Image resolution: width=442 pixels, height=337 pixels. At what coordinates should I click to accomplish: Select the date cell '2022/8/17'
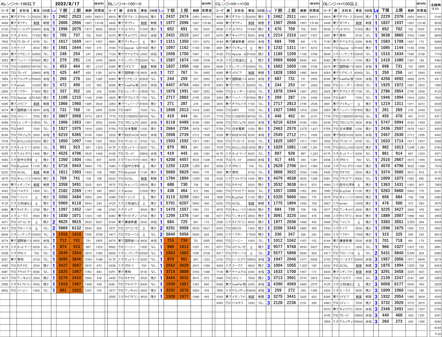pyautogui.click(x=67, y=4)
